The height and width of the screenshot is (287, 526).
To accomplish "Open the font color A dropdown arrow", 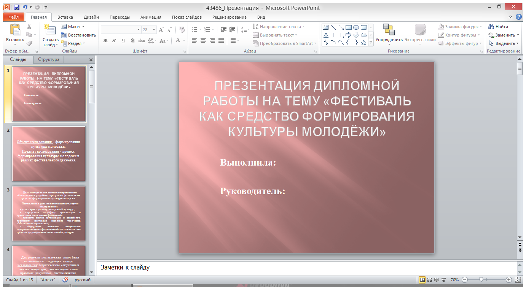I will [x=183, y=40].
